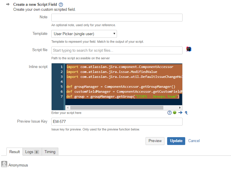Click the Preview button
The width and height of the screenshot is (231, 172).
[x=155, y=141]
